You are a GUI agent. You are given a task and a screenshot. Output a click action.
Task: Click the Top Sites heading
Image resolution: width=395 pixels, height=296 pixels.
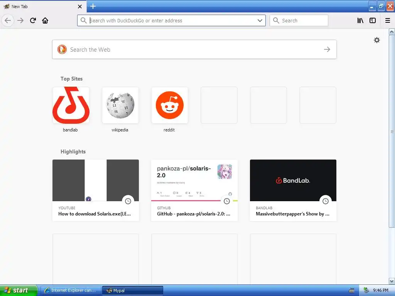(71, 79)
